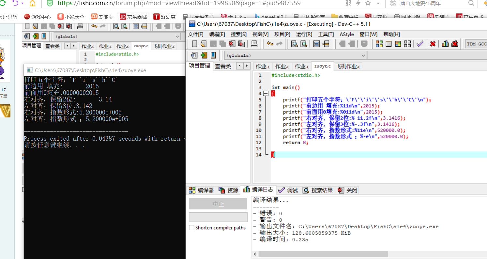
Task: Click the blue book icon in front Dev-C++
Action: pos(213,55)
